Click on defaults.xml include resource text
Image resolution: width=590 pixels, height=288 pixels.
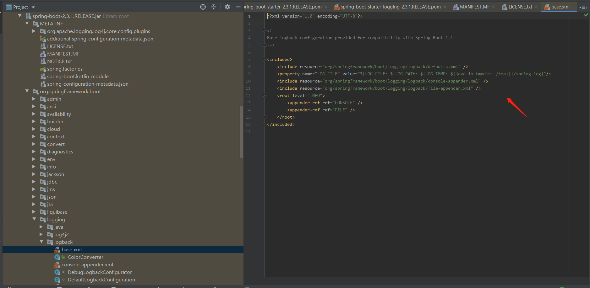click(x=391, y=67)
